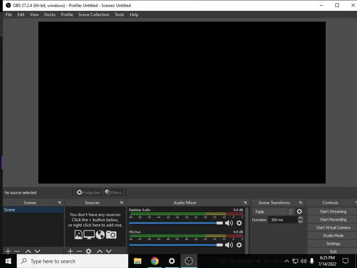Click the Properties gear button

click(88, 192)
